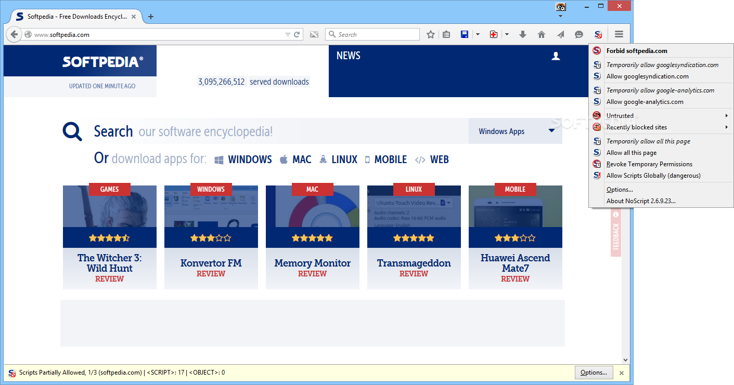Click the Softpedia logo
Image resolution: width=734 pixels, height=385 pixels.
click(102, 62)
